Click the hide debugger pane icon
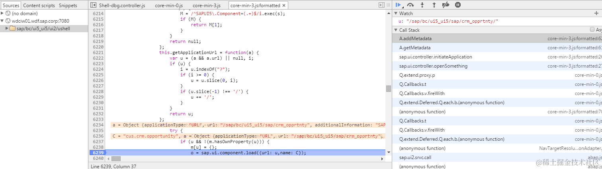 (x=381, y=5)
